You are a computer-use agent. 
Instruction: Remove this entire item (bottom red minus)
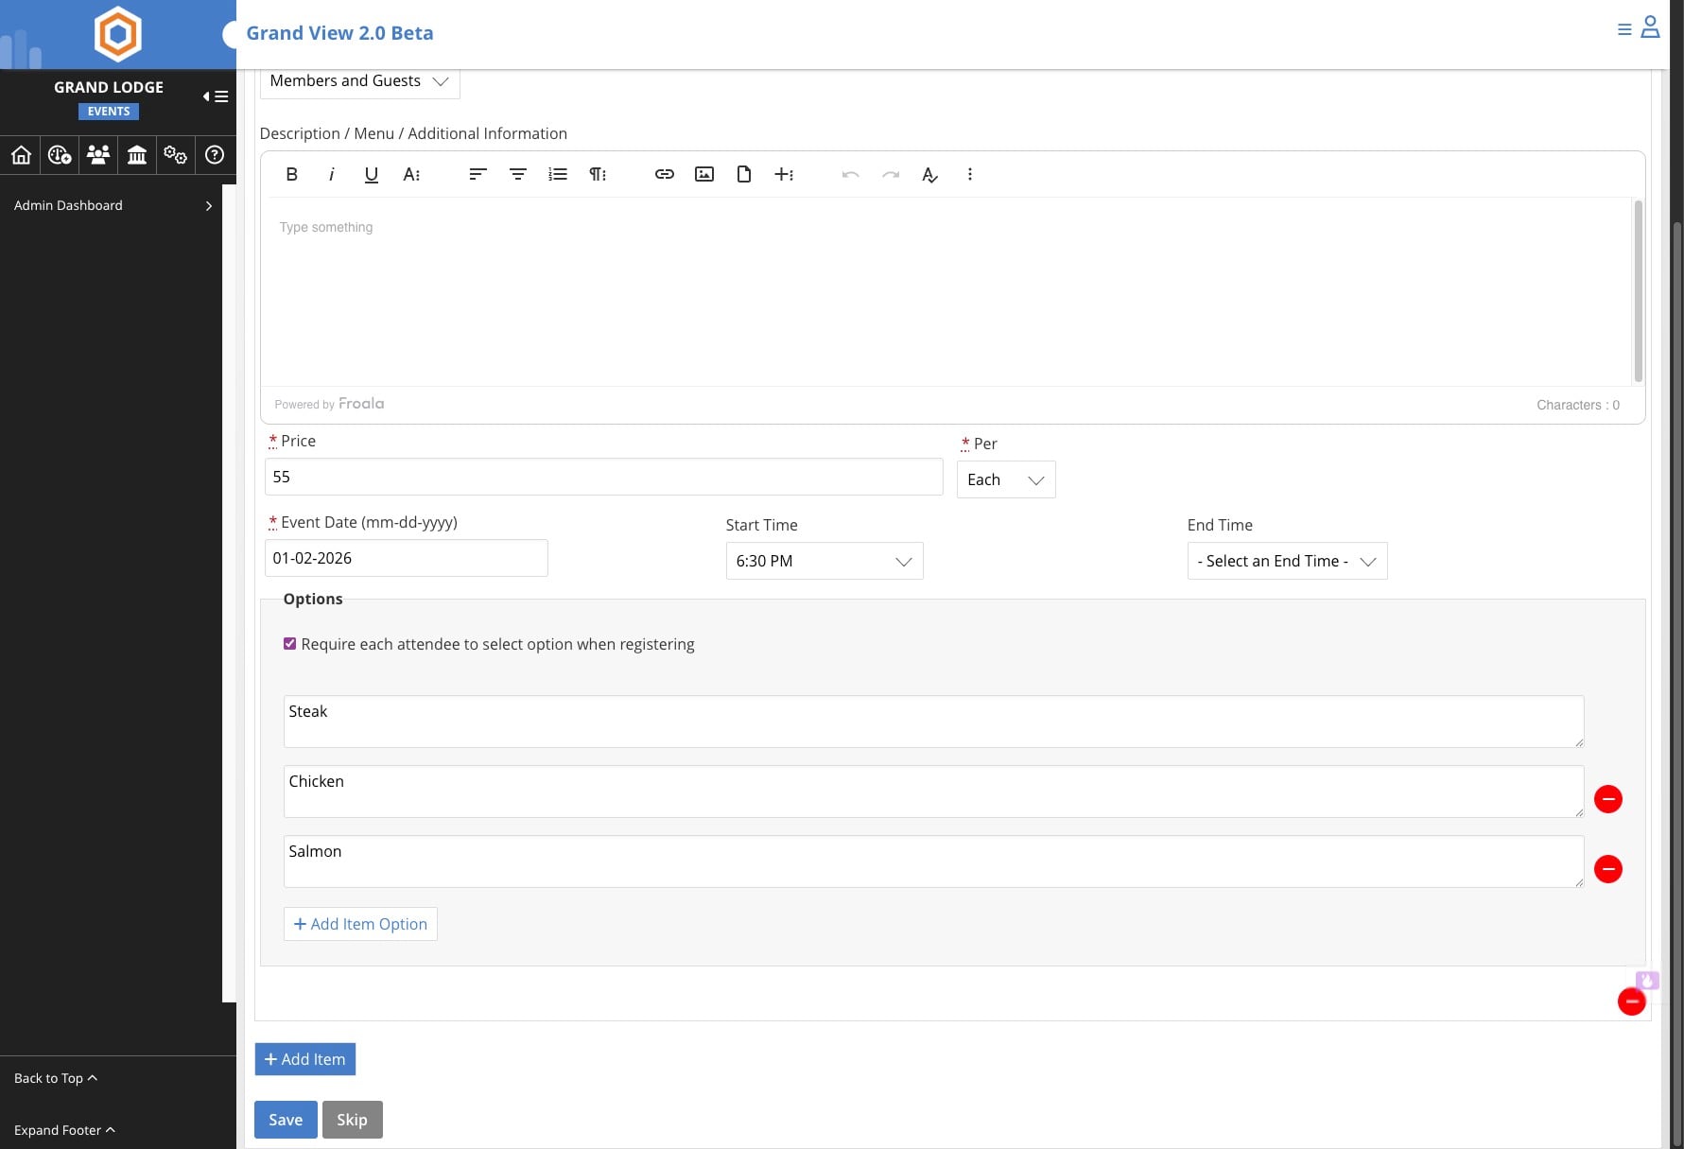[1632, 1001]
